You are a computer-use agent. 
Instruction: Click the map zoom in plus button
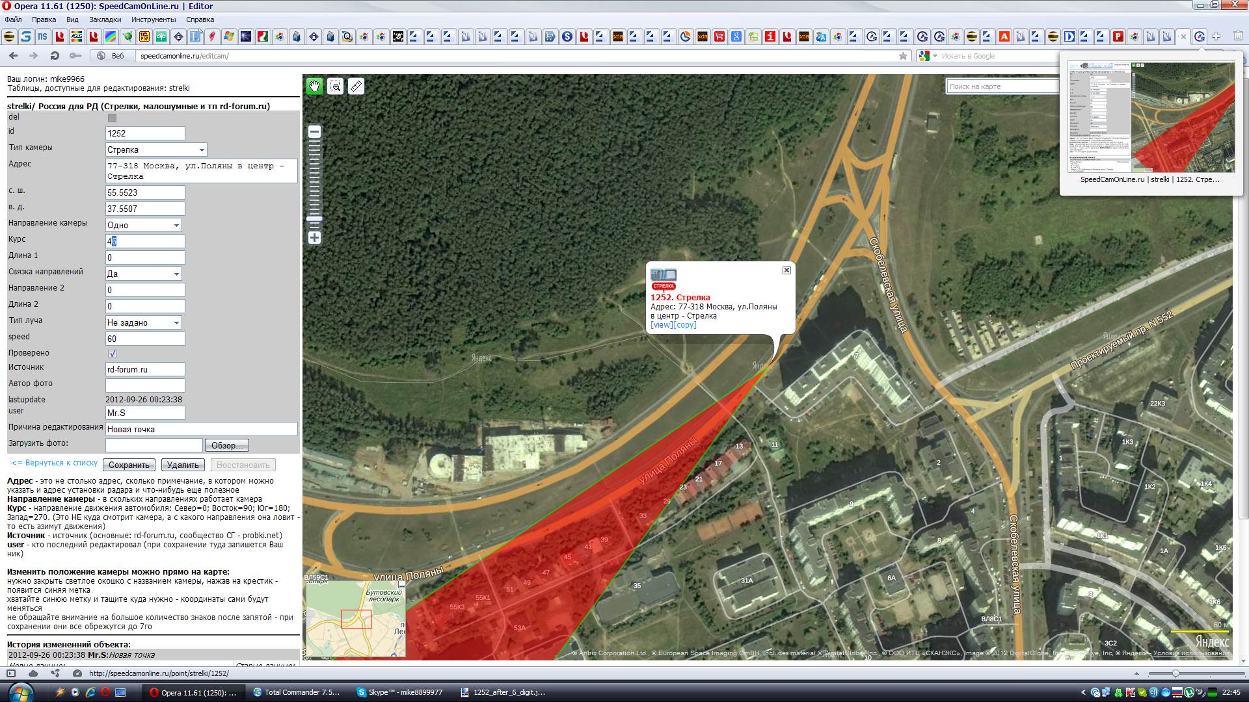pos(314,238)
